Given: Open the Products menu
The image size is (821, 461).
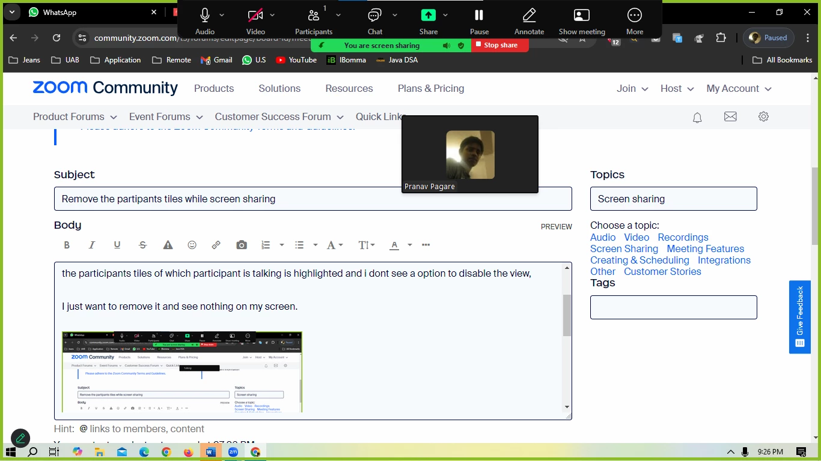Looking at the screenshot, I should (x=214, y=88).
